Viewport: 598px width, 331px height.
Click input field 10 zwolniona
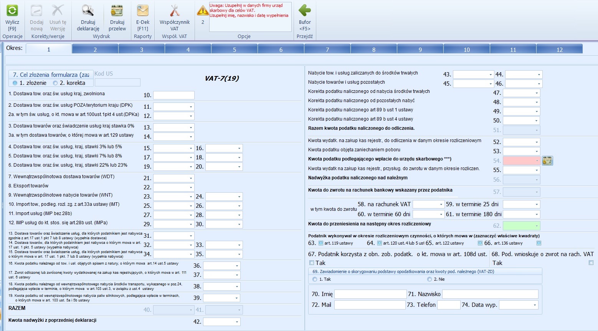click(174, 95)
